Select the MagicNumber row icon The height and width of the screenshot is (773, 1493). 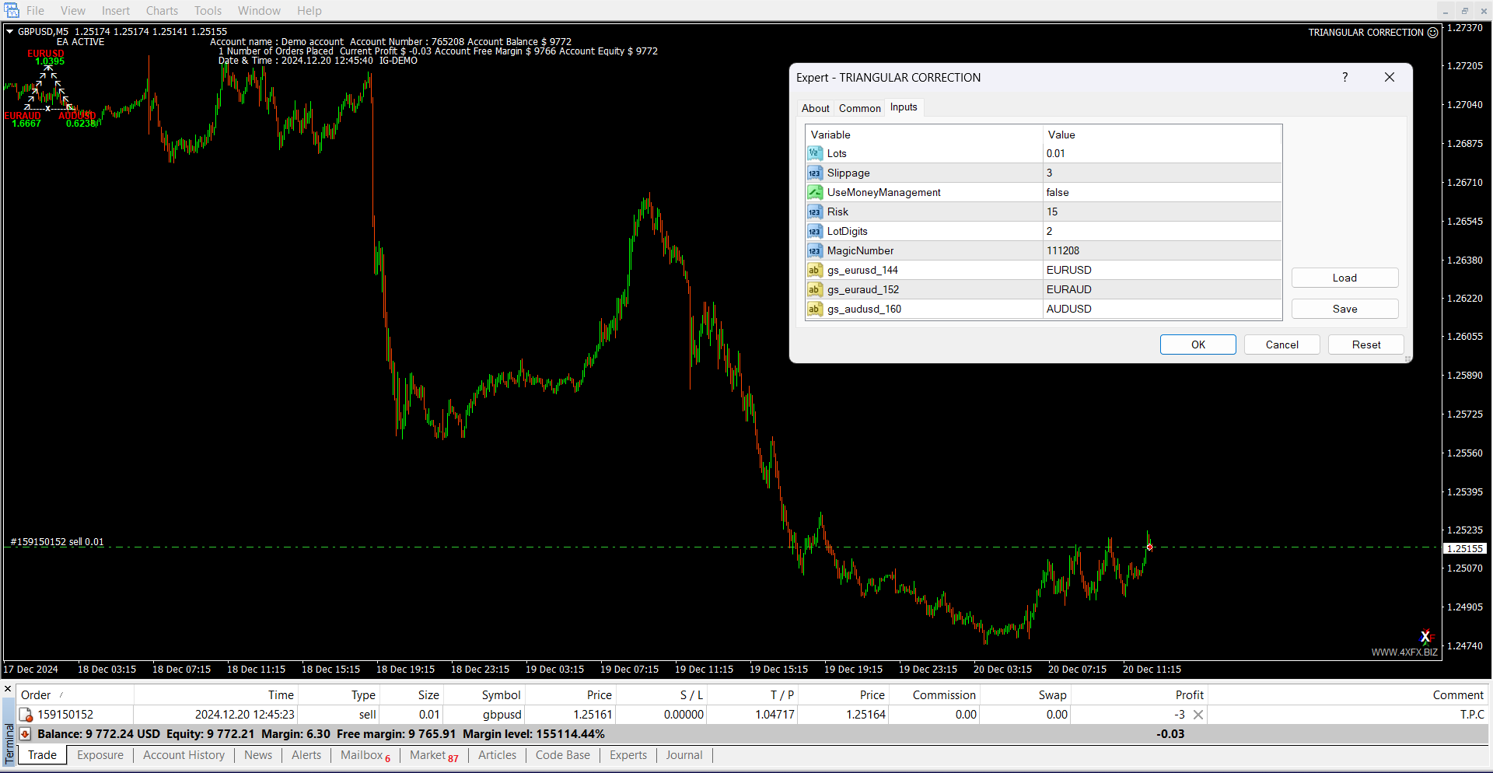814,250
